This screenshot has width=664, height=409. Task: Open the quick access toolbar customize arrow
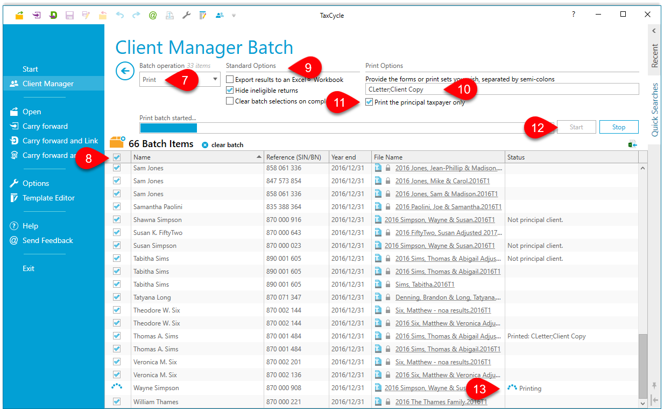tap(234, 15)
